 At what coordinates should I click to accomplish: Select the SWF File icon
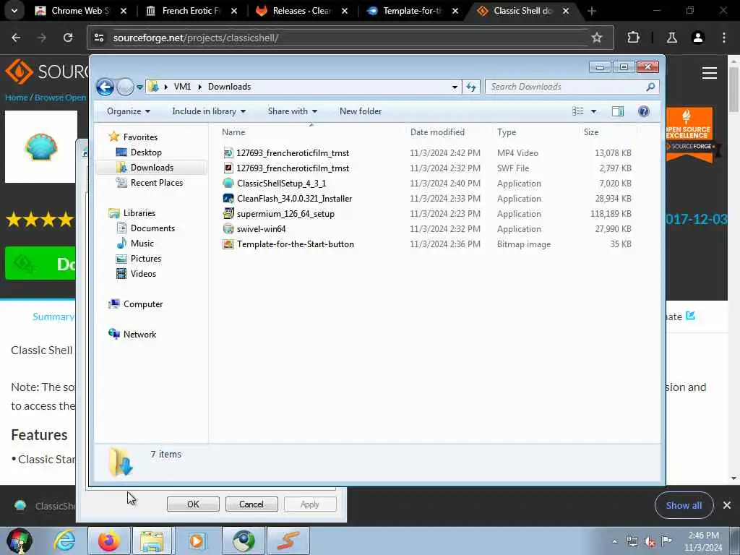click(228, 168)
